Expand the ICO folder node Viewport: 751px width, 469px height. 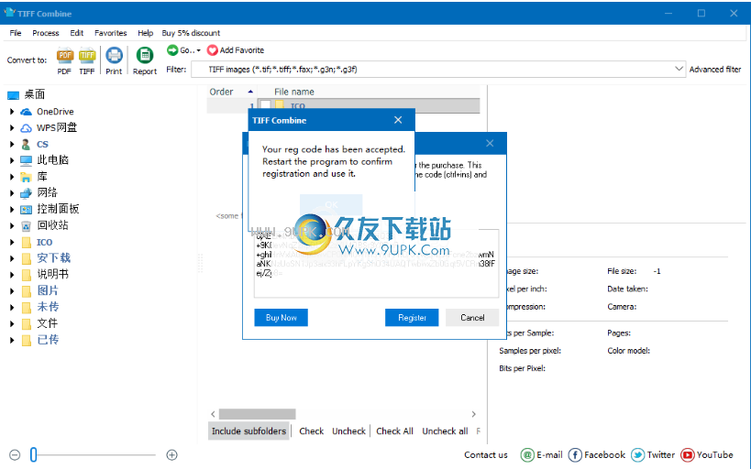(x=12, y=242)
